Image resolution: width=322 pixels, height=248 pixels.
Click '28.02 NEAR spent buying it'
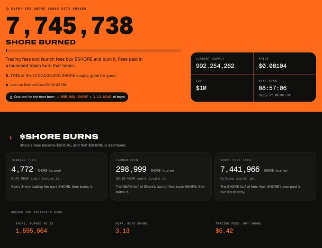[x=141, y=178]
